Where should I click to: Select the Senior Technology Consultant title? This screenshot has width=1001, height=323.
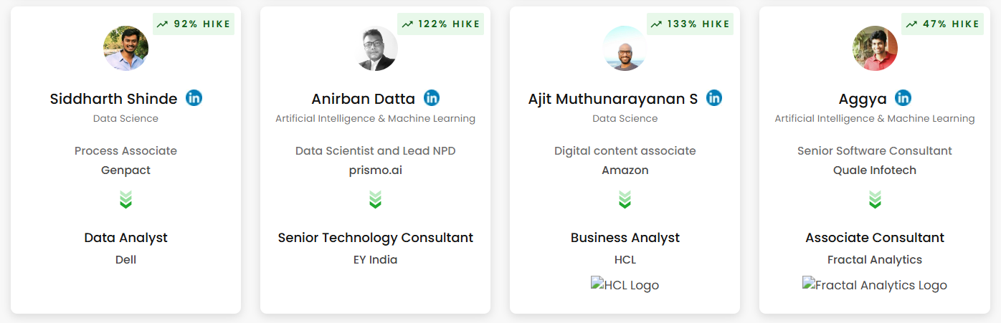[x=376, y=238]
